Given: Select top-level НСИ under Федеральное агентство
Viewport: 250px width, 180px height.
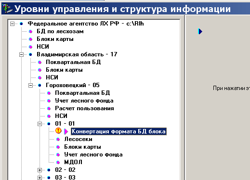Looking at the screenshot, I should 43,47.
